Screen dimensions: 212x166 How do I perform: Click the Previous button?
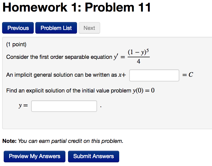(18, 28)
